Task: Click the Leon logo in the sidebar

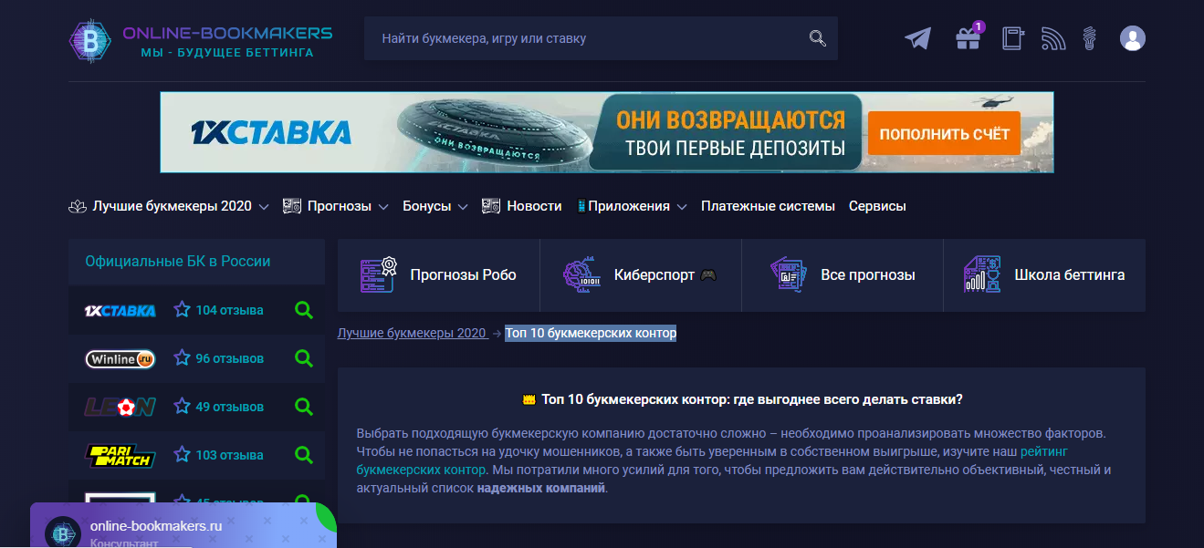Action: [120, 407]
